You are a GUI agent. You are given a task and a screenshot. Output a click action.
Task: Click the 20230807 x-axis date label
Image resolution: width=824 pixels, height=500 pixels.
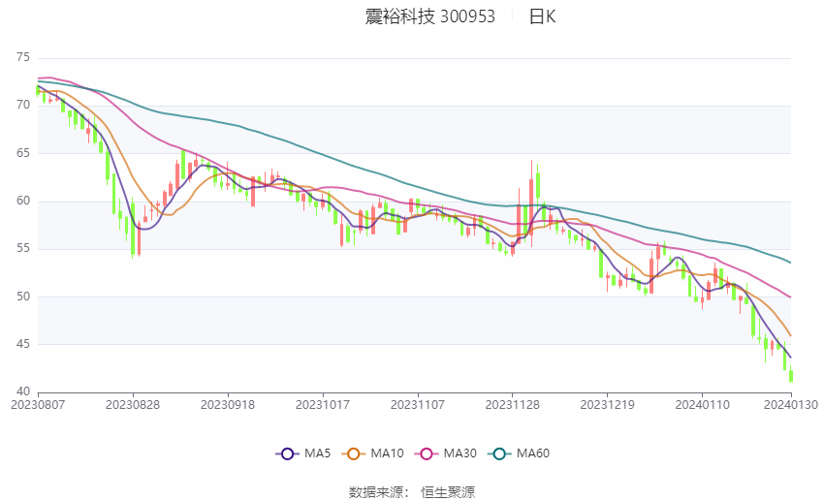(38, 405)
